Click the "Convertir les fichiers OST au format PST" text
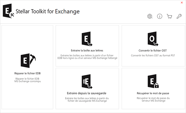 [x=153, y=56]
